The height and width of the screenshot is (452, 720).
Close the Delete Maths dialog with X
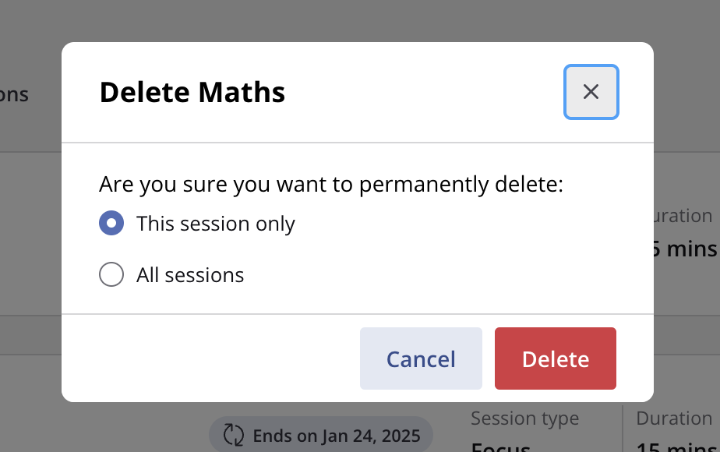click(x=591, y=92)
